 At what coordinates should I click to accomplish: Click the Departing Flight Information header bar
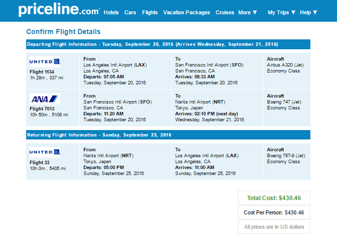click(168, 44)
